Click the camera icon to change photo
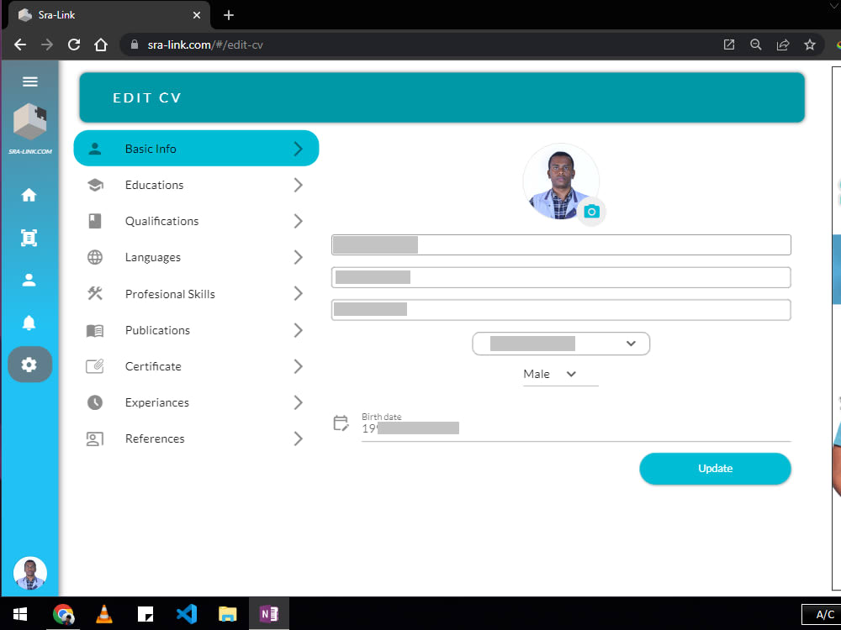The image size is (841, 630). [591, 212]
